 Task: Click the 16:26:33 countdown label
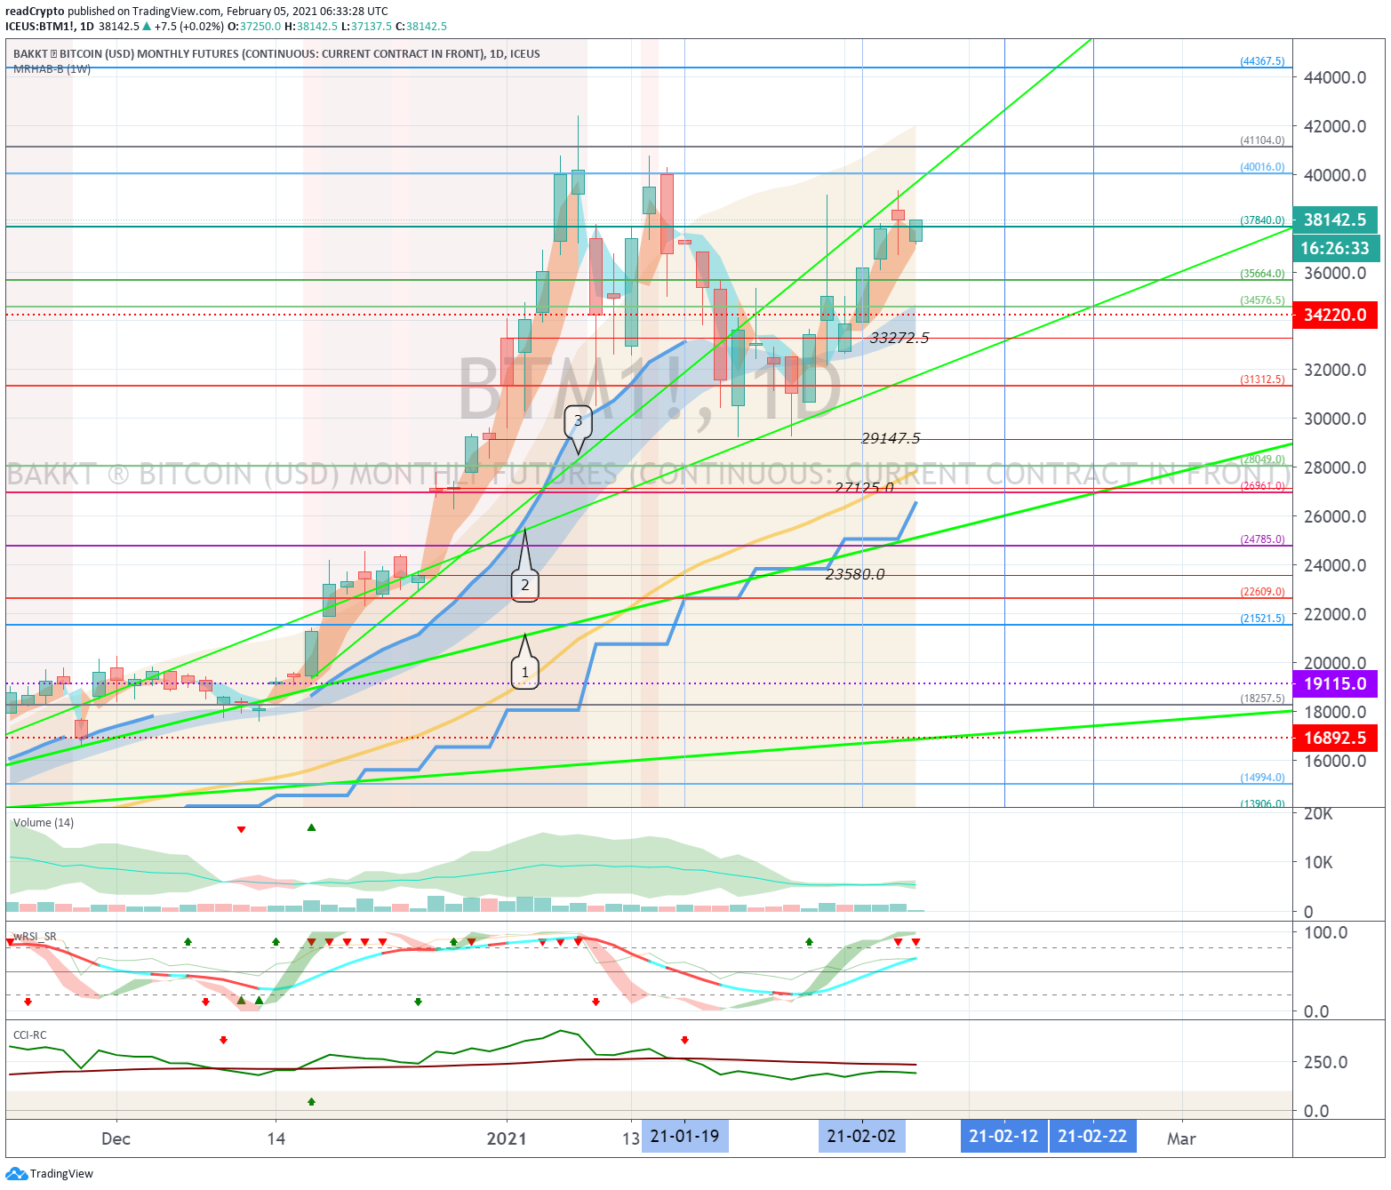pos(1335,248)
